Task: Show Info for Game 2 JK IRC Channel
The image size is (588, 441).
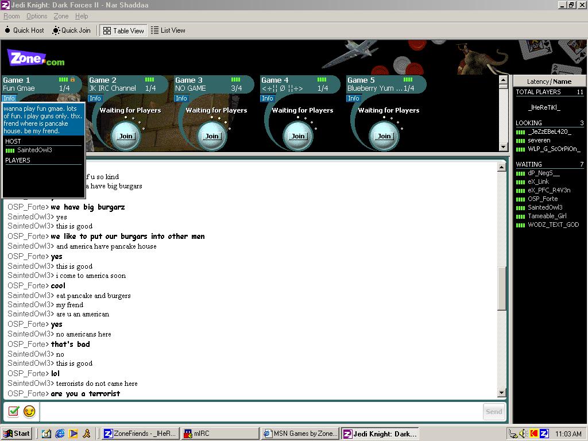Action: click(x=95, y=98)
